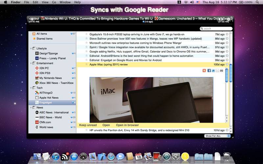The width and height of the screenshot is (263, 164).
Task: Click the arrow icon on the Steve Ballmer row
Action: coord(227,39)
